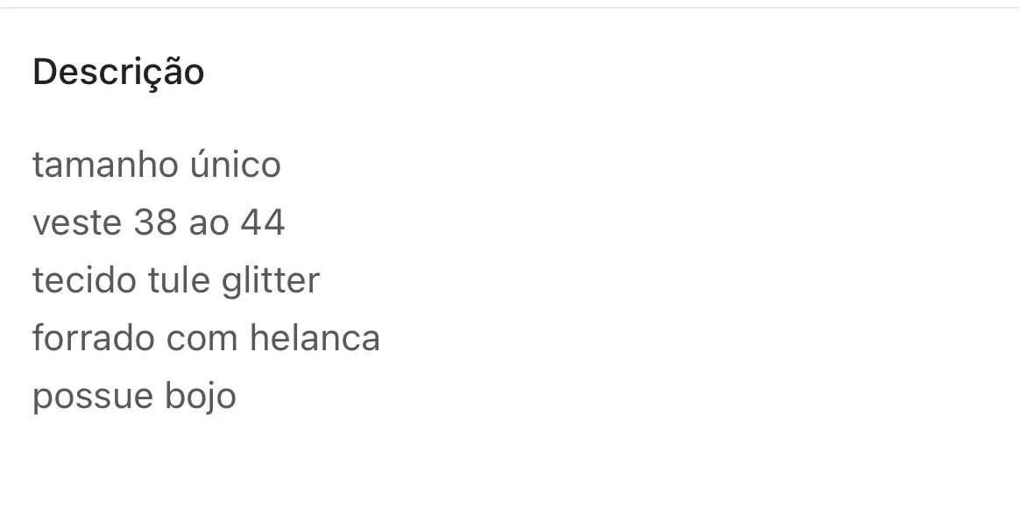Click the word 'helanca' in lining line
This screenshot has height=507, width=1019.
click(315, 338)
